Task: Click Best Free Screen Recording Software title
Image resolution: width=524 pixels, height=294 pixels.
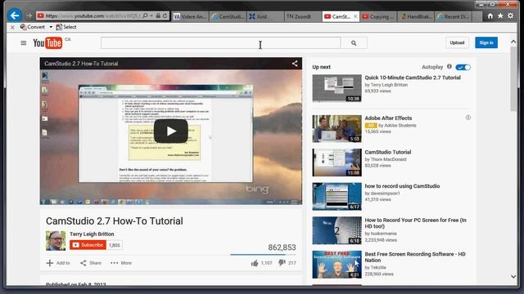Action: (x=415, y=257)
